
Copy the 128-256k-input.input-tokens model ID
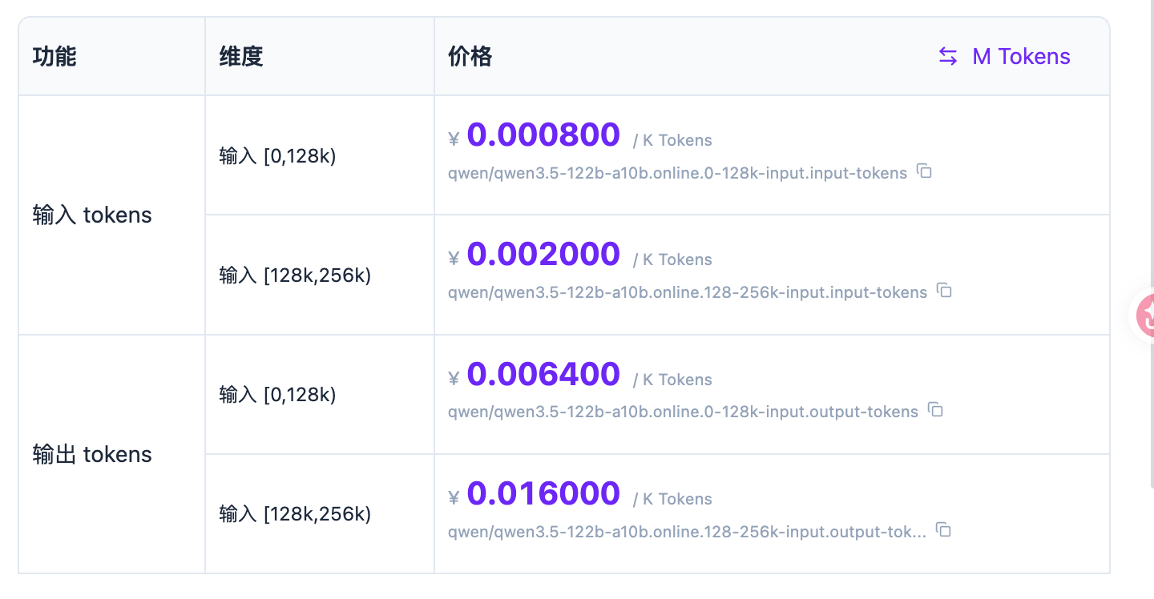point(945,291)
